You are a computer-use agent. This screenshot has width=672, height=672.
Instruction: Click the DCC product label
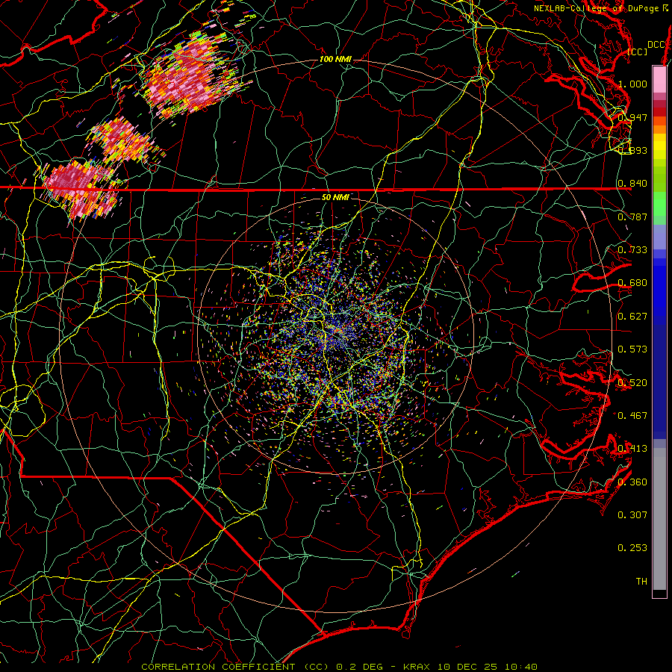656,45
